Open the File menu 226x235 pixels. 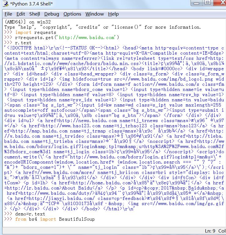(x=8, y=14)
